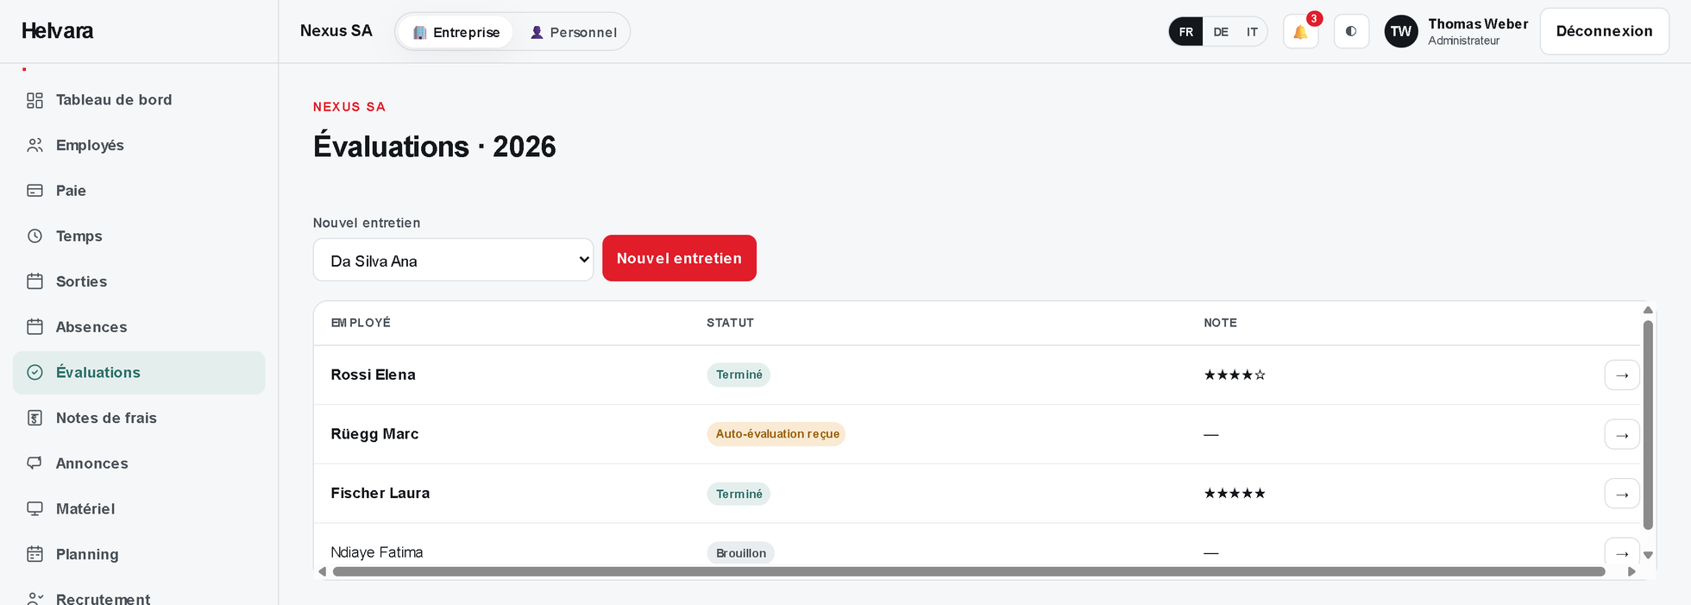The height and width of the screenshot is (605, 1691).
Task: Open Rüegg Marc's evaluation arrow
Action: (1622, 434)
